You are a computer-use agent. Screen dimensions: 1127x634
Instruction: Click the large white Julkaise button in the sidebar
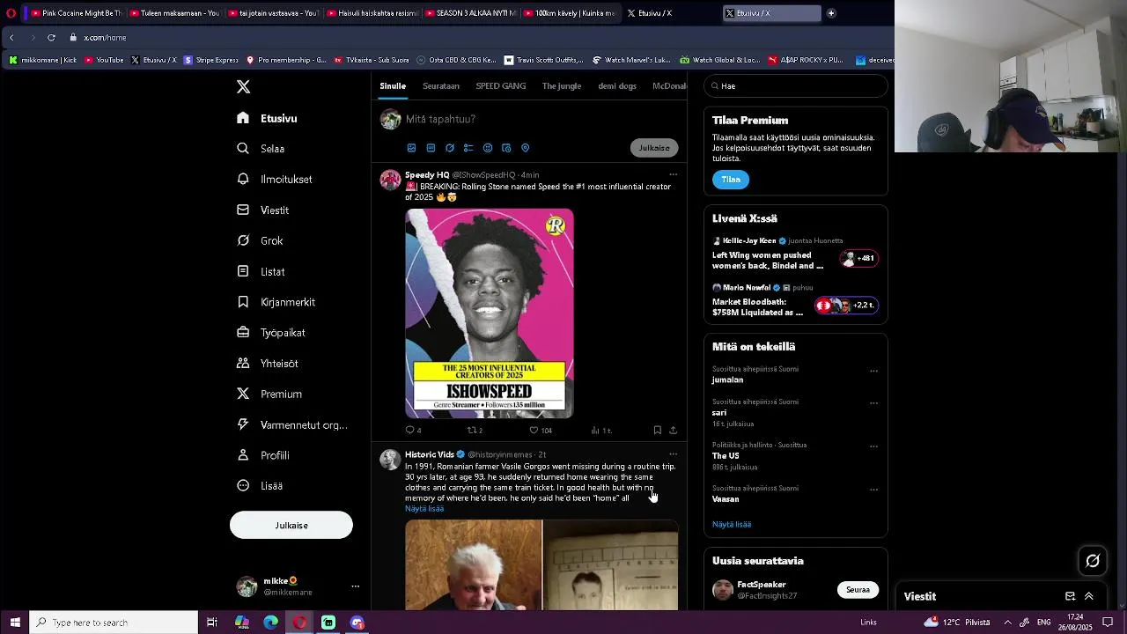(x=291, y=525)
